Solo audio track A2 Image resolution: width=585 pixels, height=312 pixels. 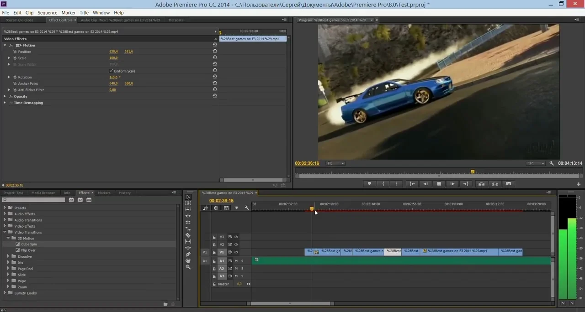[x=242, y=269]
